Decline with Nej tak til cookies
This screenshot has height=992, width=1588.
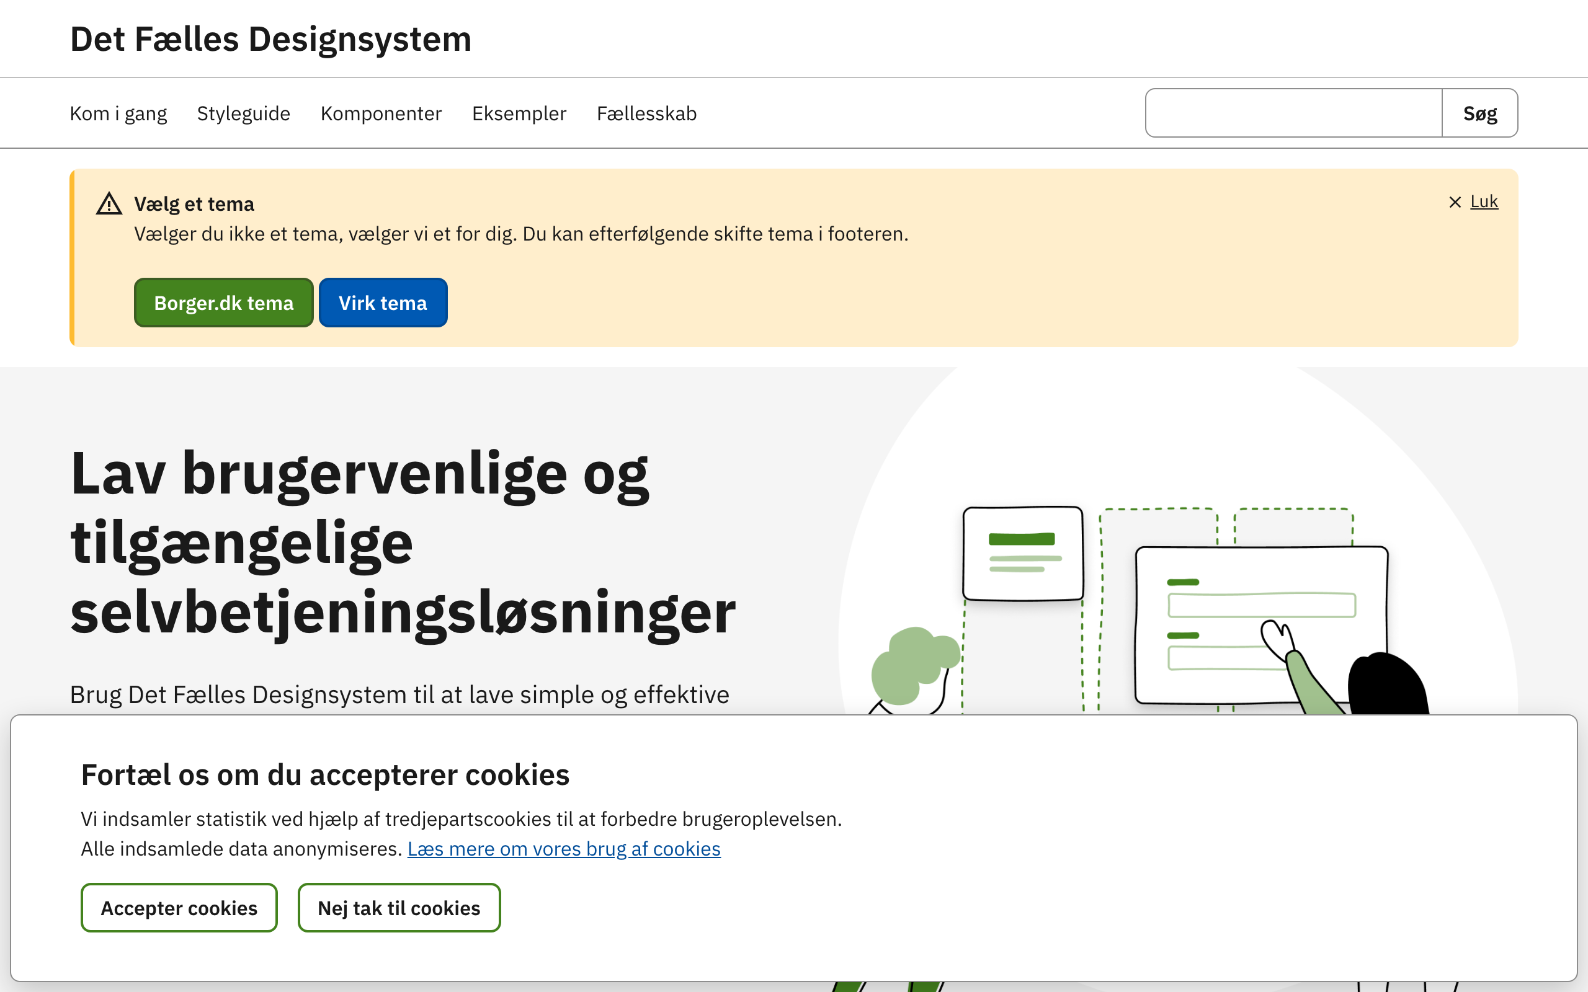pyautogui.click(x=399, y=907)
